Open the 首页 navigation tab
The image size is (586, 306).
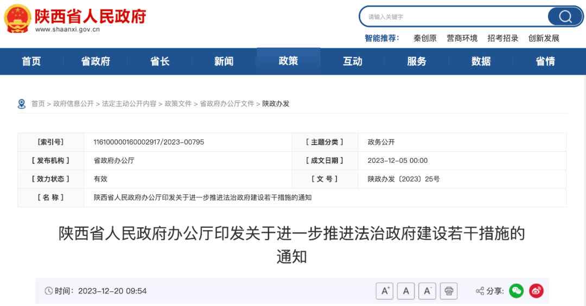(31, 61)
